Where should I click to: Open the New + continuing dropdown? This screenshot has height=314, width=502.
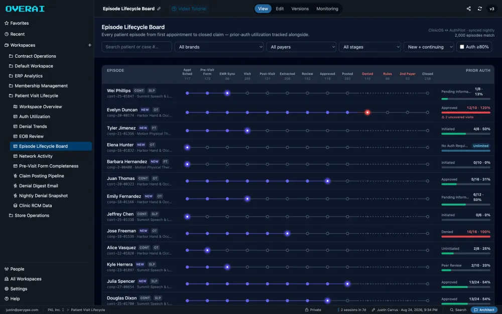[429, 47]
